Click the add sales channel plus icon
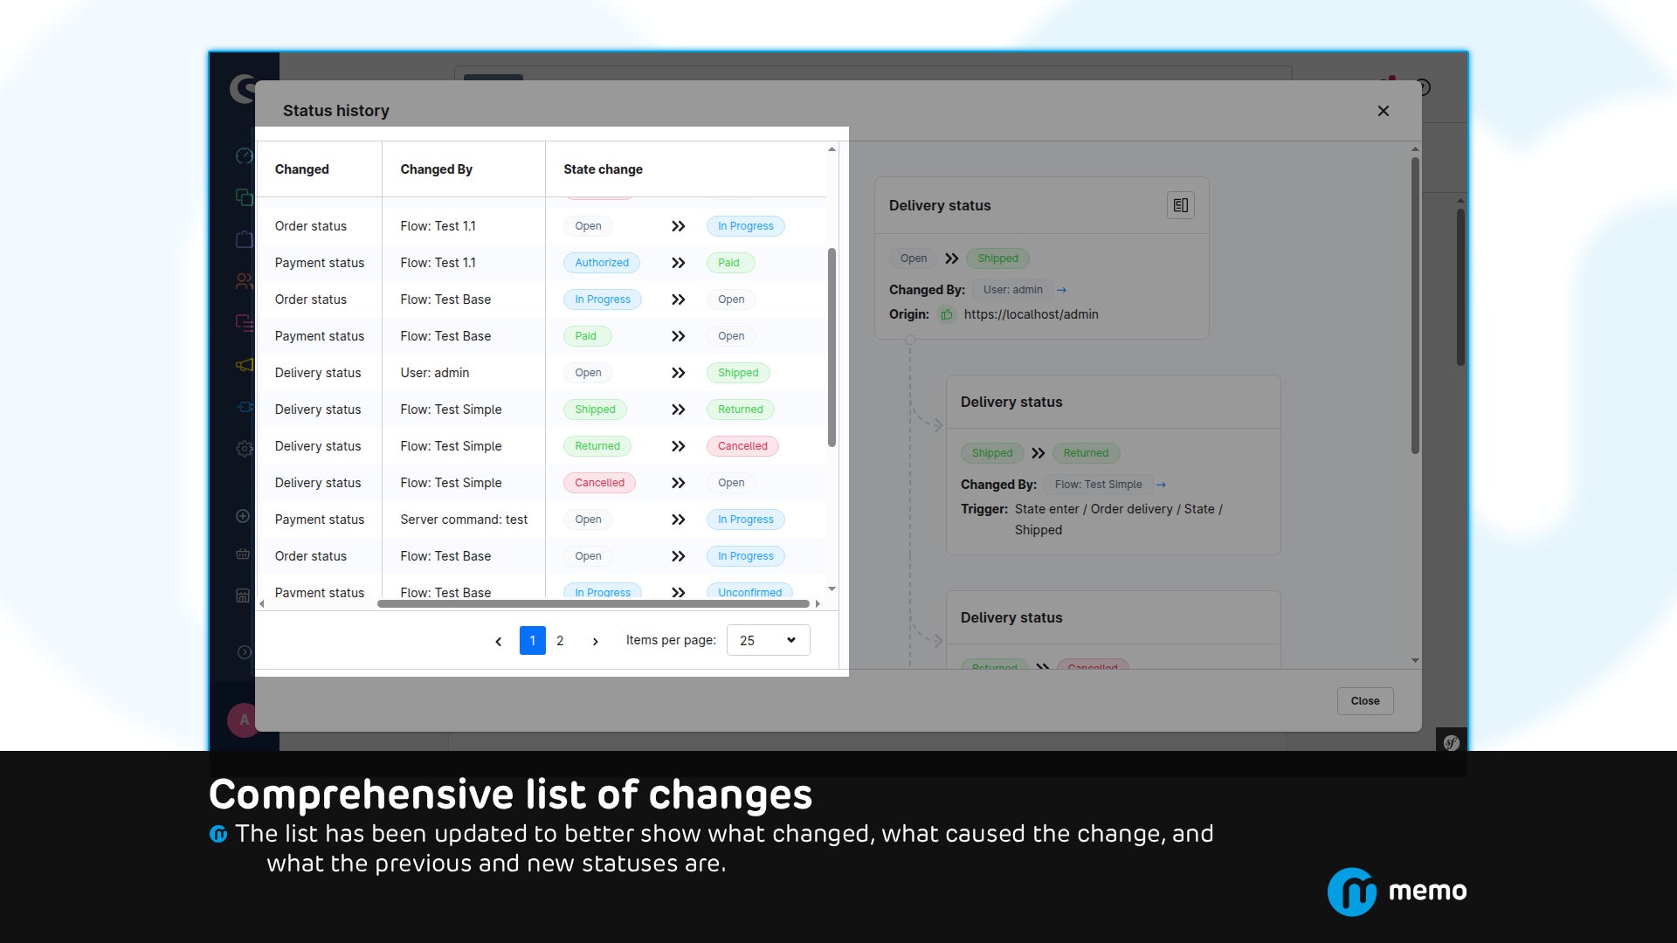 (243, 516)
